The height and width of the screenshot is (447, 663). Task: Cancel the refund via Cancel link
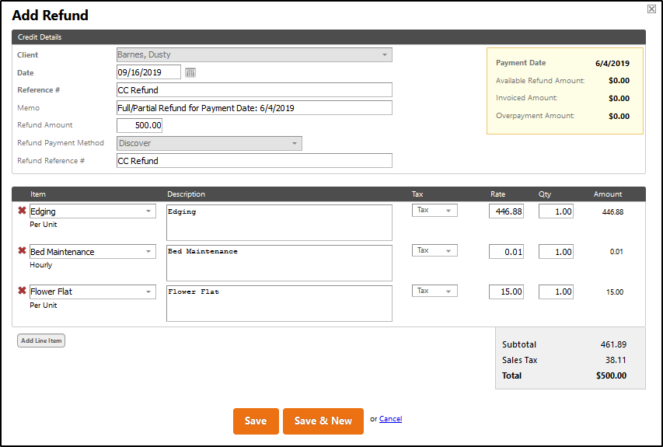tap(390, 419)
